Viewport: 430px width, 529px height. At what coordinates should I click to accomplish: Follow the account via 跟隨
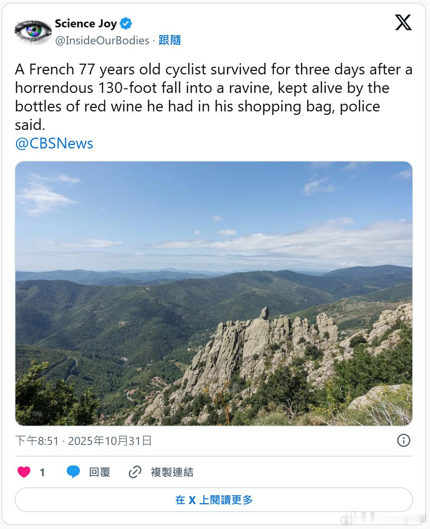pos(170,40)
